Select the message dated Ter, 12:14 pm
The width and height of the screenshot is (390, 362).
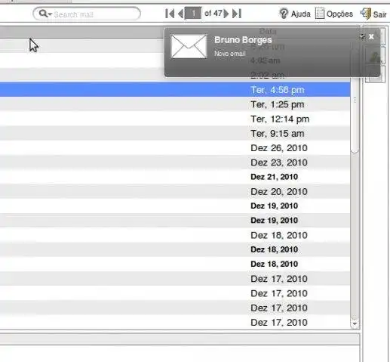[x=175, y=119]
